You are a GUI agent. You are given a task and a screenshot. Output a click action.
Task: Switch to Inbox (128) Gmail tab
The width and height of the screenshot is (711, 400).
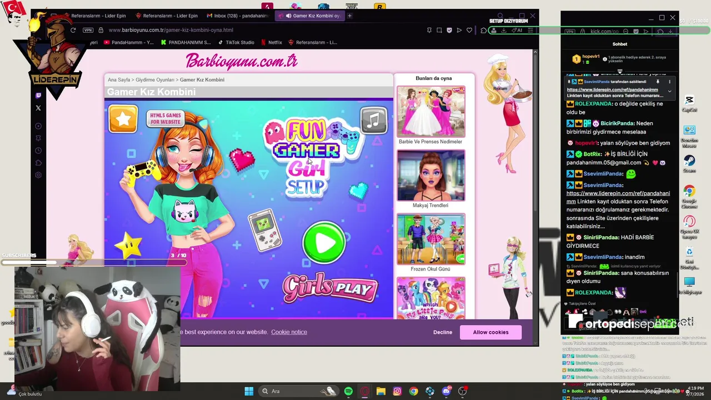pos(238,16)
